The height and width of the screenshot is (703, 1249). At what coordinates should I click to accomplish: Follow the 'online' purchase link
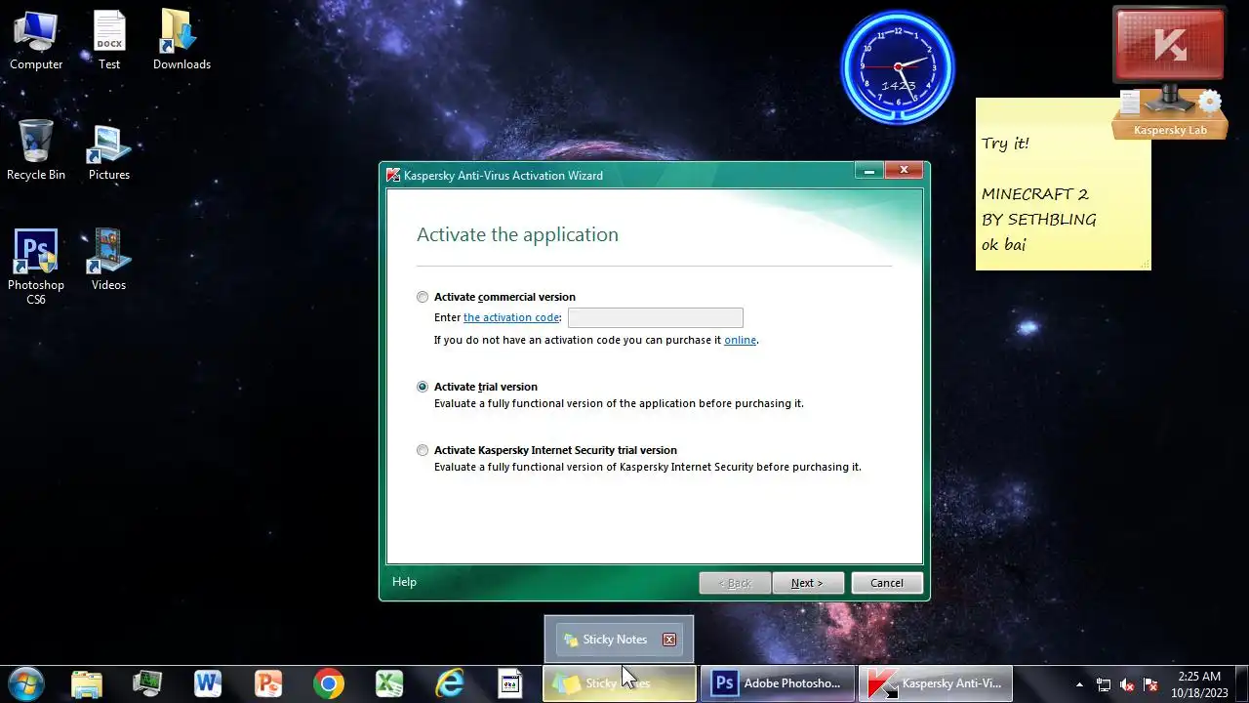click(740, 340)
